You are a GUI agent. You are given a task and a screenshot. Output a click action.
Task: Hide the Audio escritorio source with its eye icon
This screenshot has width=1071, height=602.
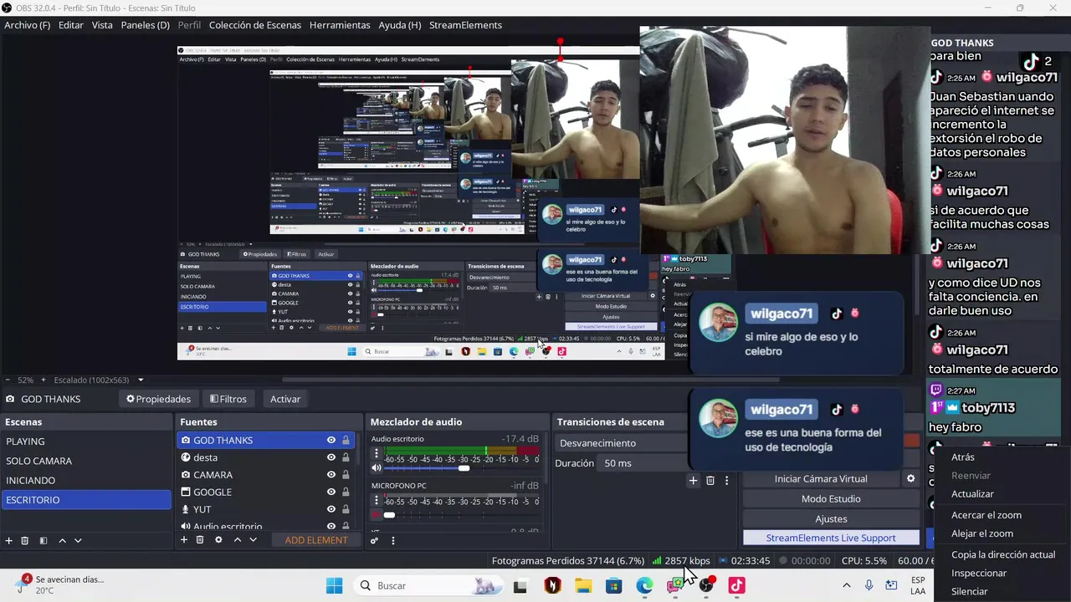point(331,526)
